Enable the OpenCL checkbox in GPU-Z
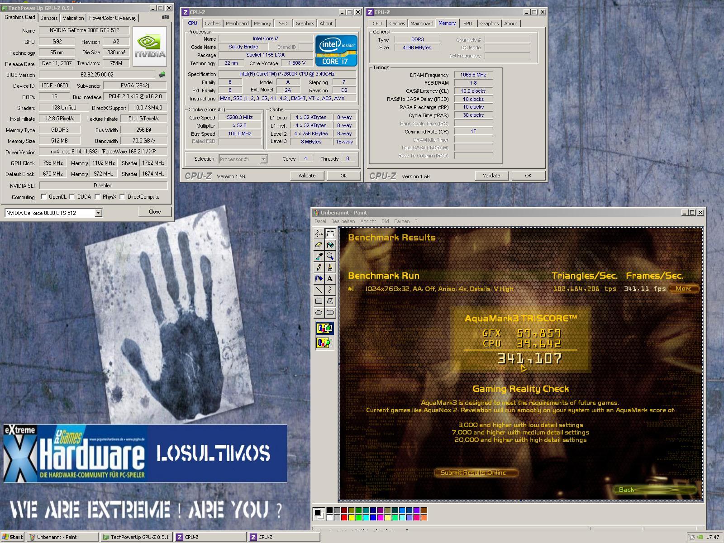 click(43, 197)
